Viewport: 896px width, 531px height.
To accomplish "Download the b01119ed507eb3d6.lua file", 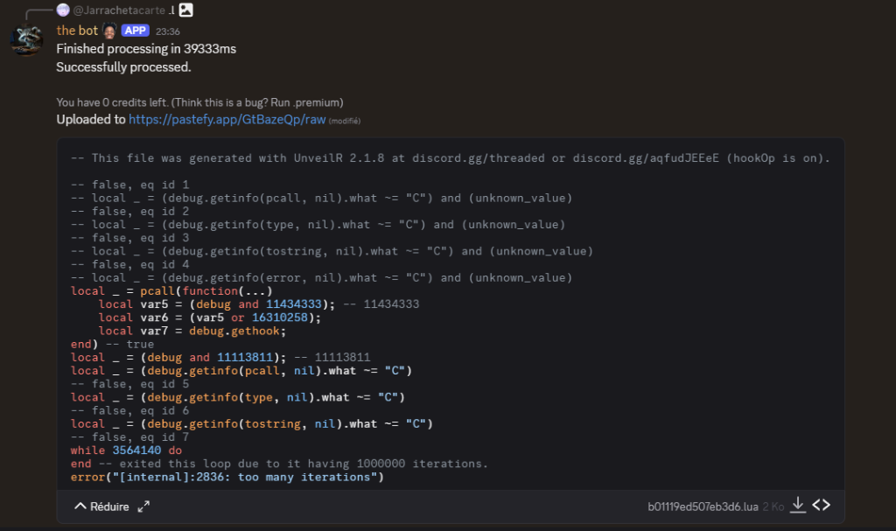I will (x=797, y=505).
